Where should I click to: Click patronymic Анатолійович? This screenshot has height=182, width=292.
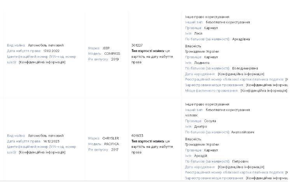click(x=243, y=132)
